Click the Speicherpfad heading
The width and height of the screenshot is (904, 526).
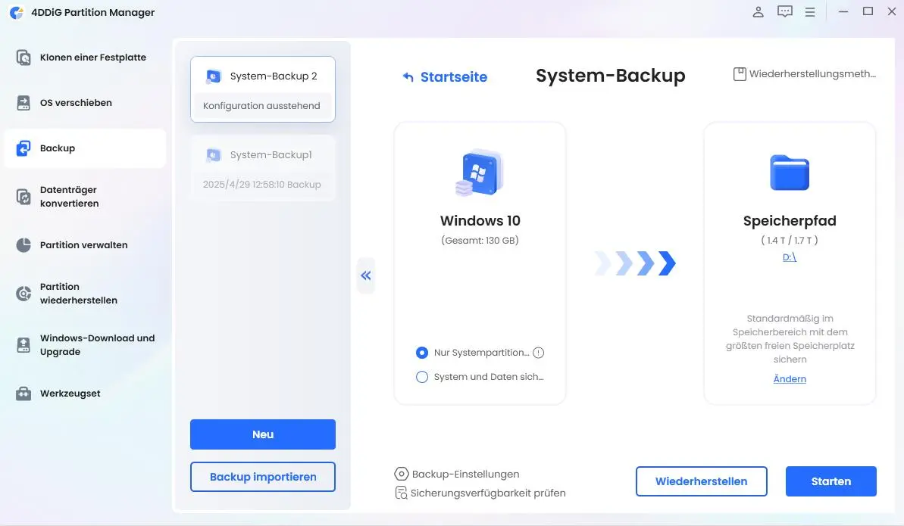pos(790,221)
